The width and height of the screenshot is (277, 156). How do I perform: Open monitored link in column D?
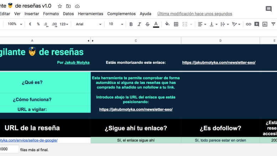(219, 63)
